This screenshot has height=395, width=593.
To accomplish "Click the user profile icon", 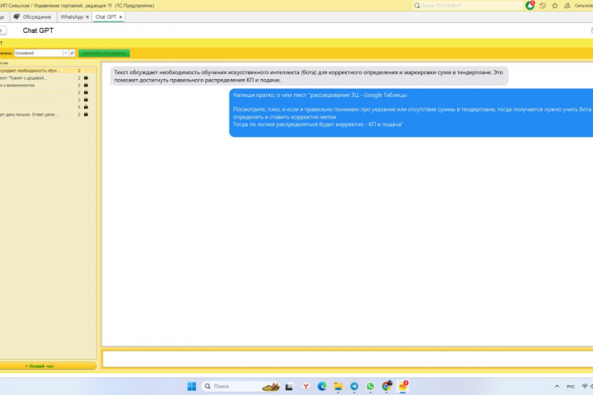I will (567, 6).
